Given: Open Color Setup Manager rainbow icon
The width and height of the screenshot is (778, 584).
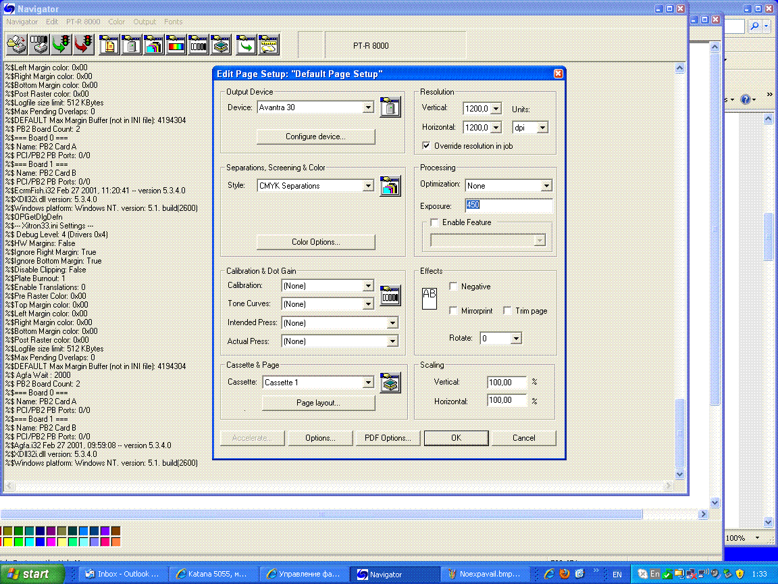Looking at the screenshot, I should click(176, 44).
